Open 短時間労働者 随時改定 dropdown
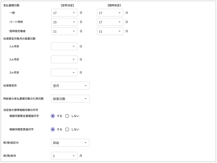 (x=110, y=31)
